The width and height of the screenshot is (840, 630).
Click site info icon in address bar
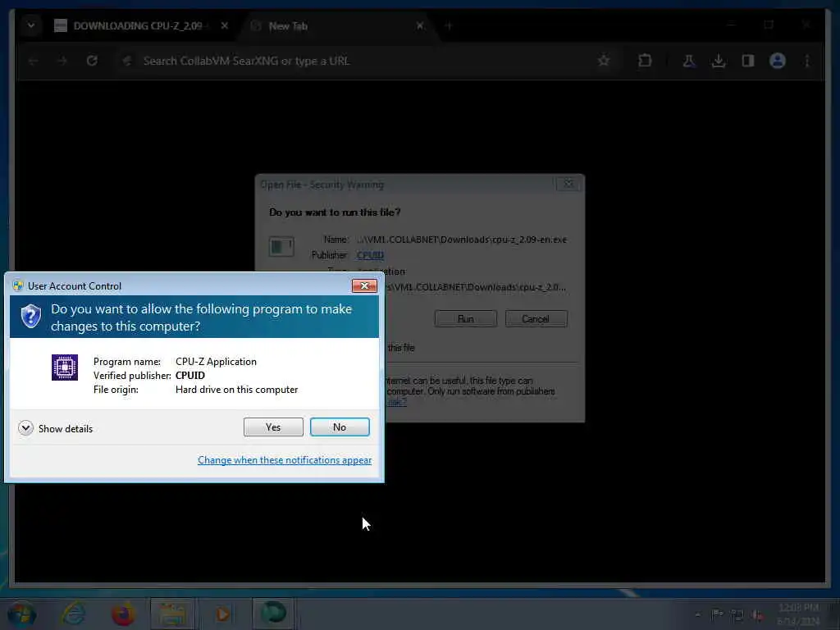pos(127,61)
